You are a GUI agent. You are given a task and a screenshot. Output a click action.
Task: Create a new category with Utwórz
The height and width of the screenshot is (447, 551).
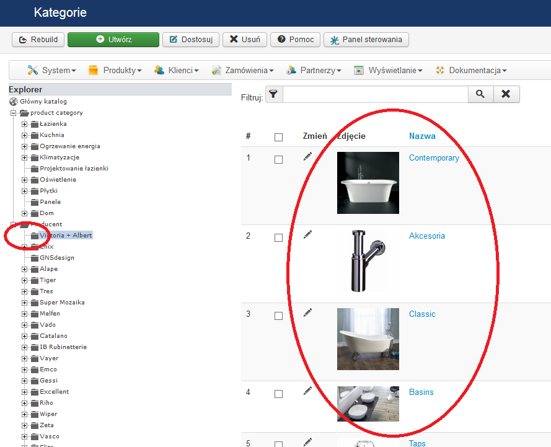pyautogui.click(x=113, y=39)
